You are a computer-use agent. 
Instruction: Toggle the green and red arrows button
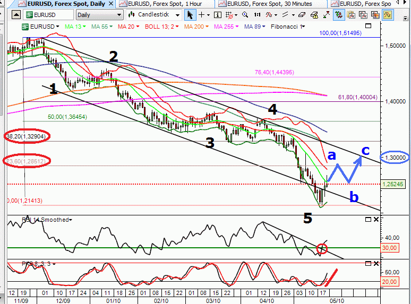[x=338, y=15]
